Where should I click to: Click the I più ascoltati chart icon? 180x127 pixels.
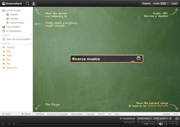pos(4,27)
